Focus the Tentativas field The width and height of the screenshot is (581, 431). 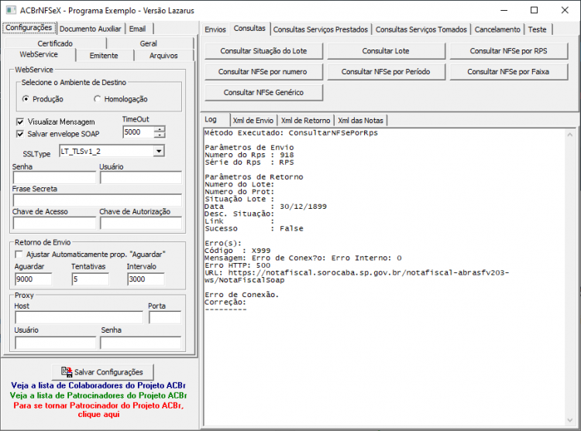pos(91,279)
